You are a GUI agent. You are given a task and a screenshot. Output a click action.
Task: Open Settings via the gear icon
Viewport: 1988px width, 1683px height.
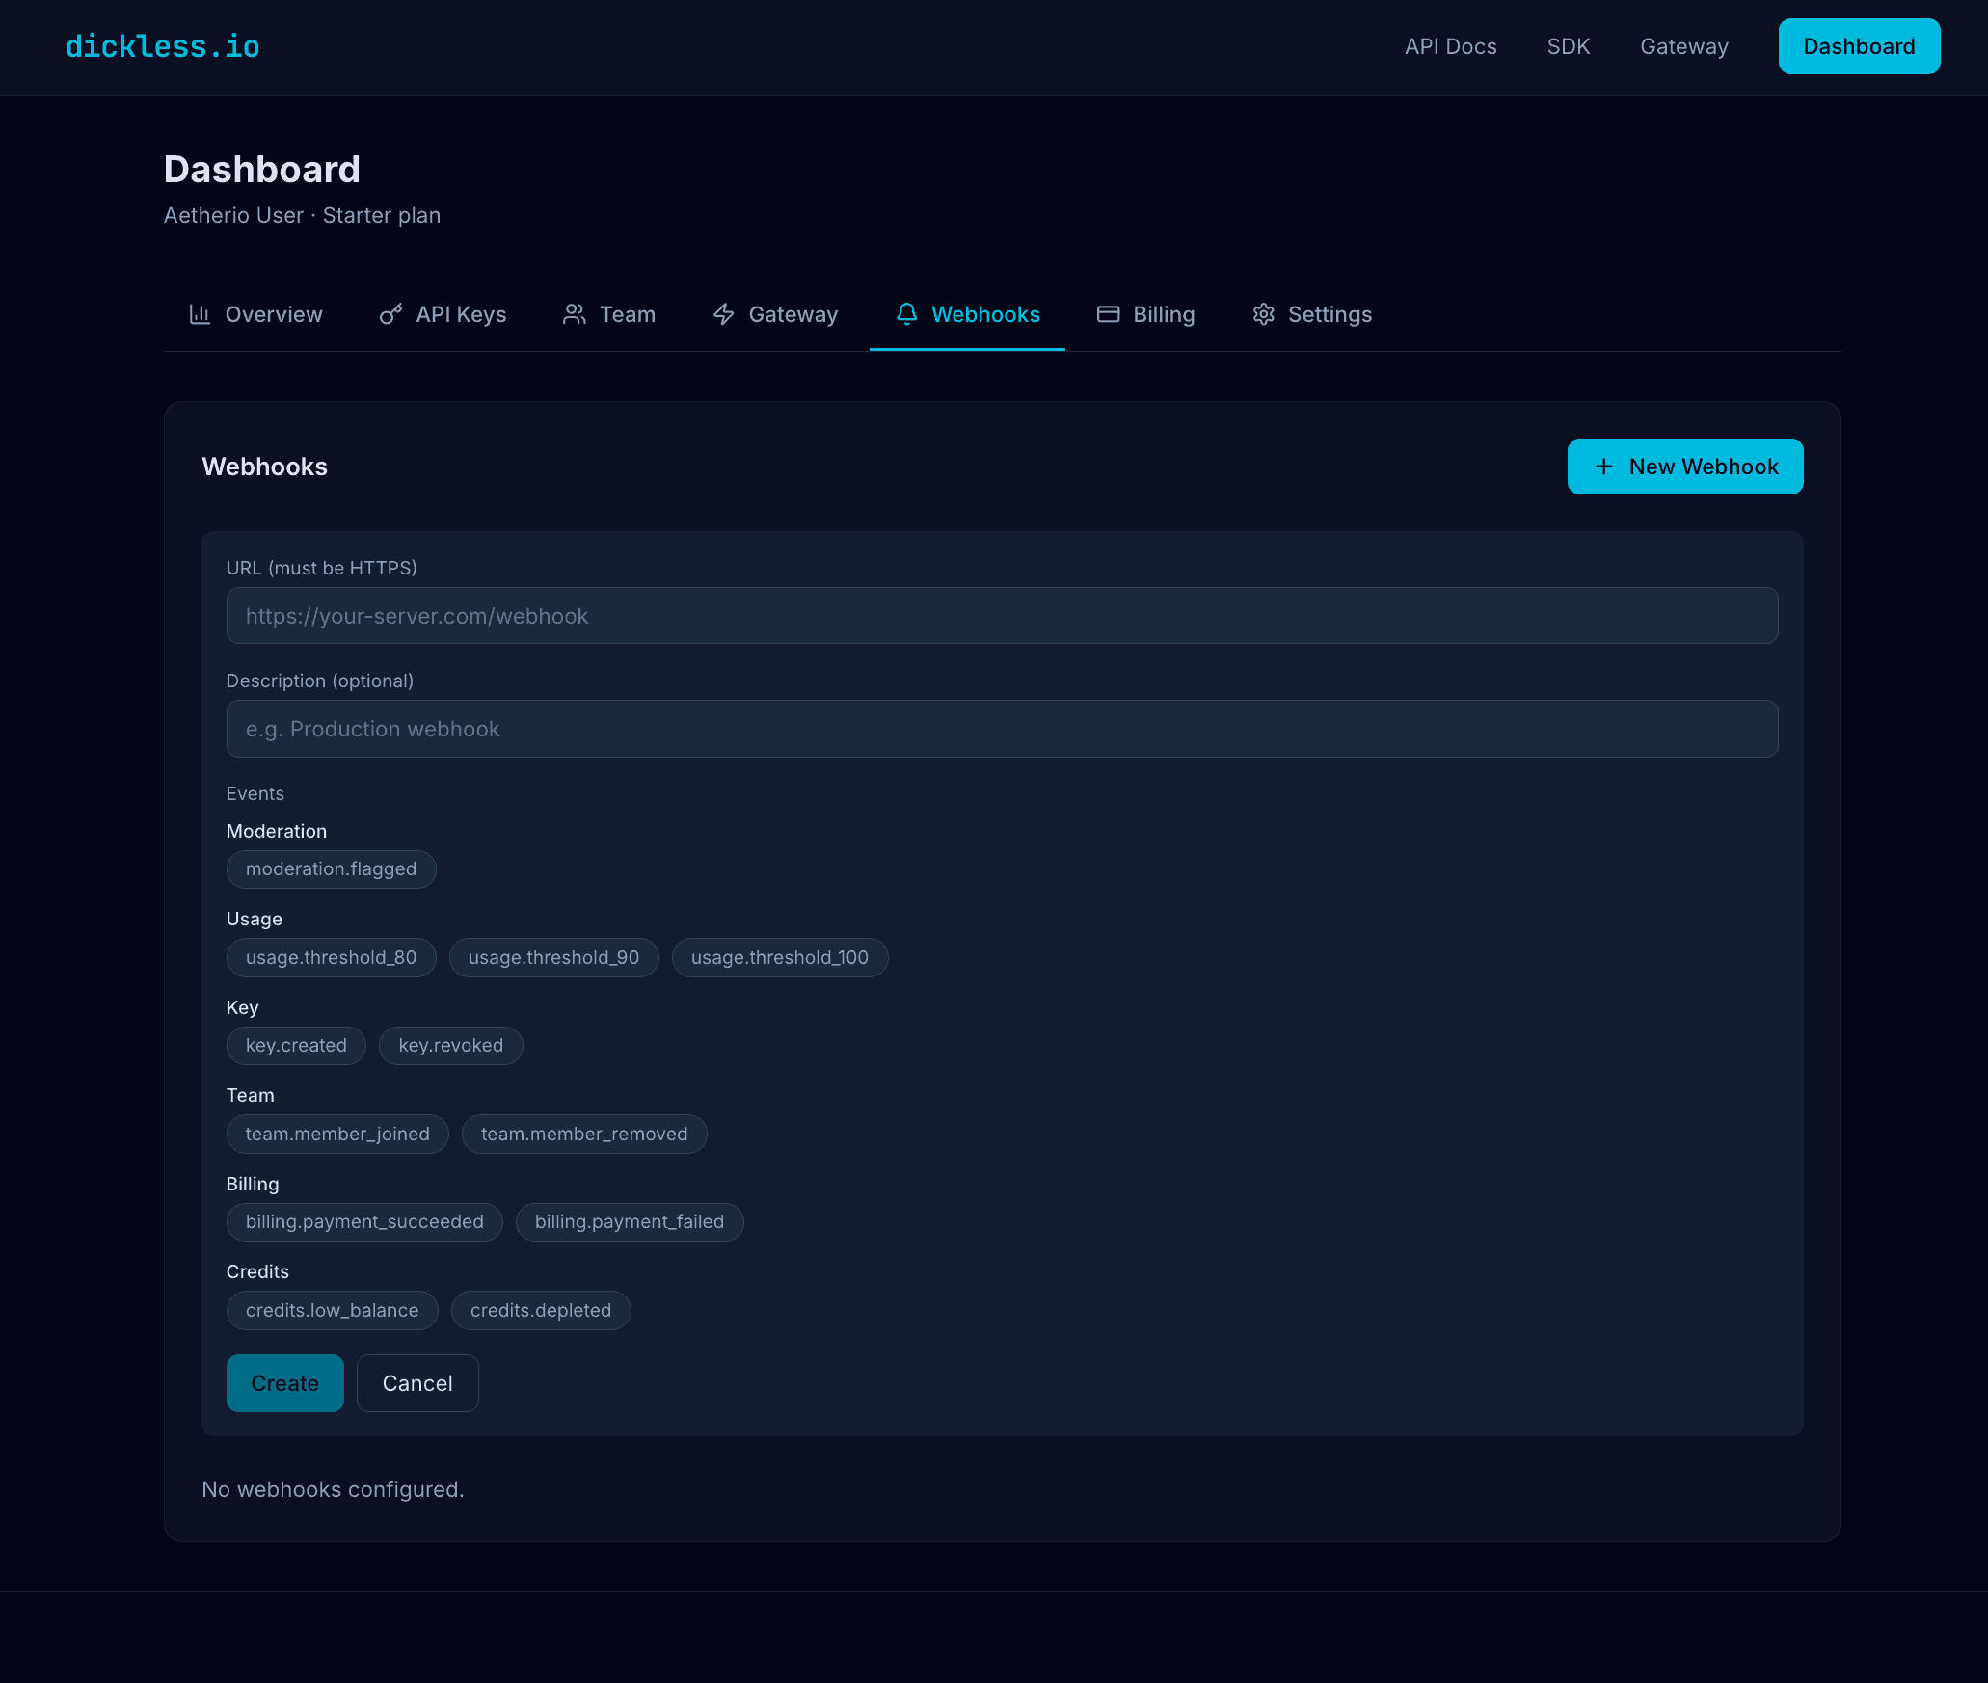[1263, 314]
